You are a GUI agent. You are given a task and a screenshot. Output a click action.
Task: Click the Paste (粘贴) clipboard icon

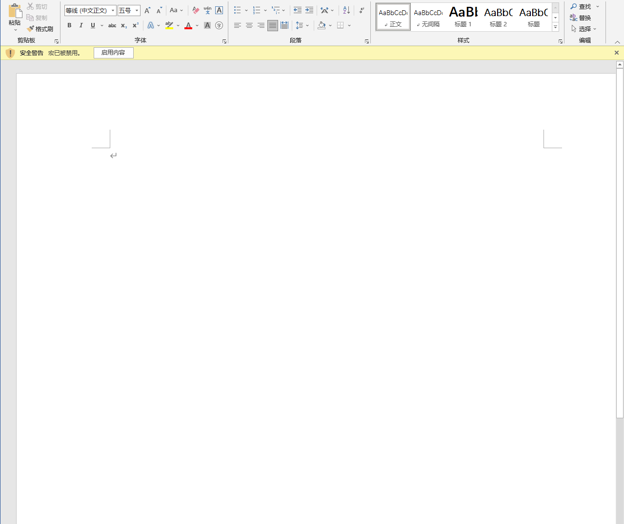click(15, 11)
